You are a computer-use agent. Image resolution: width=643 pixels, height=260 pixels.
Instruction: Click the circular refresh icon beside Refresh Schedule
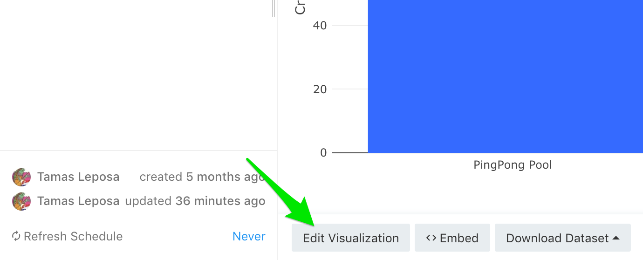coord(16,236)
